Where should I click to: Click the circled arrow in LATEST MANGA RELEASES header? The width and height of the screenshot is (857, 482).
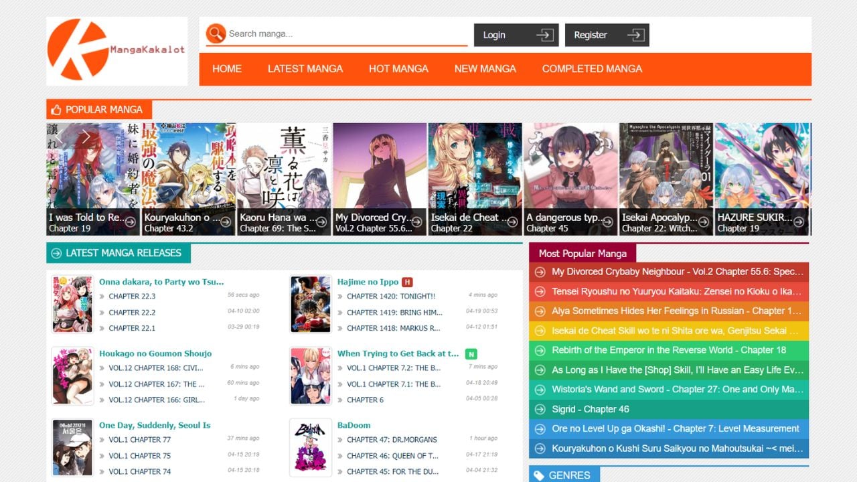click(x=54, y=253)
